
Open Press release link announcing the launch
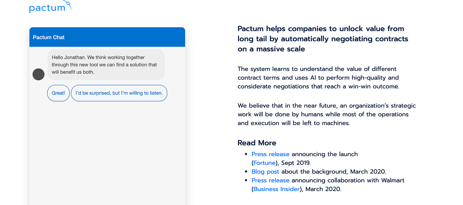(270, 154)
